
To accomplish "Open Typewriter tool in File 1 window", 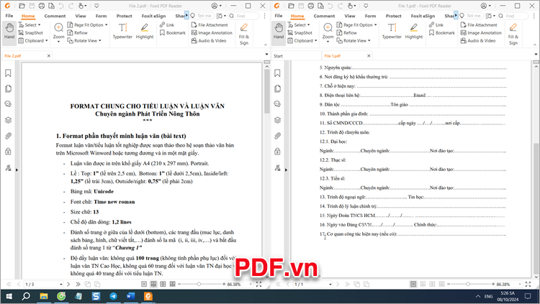I will pyautogui.click(x=392, y=32).
